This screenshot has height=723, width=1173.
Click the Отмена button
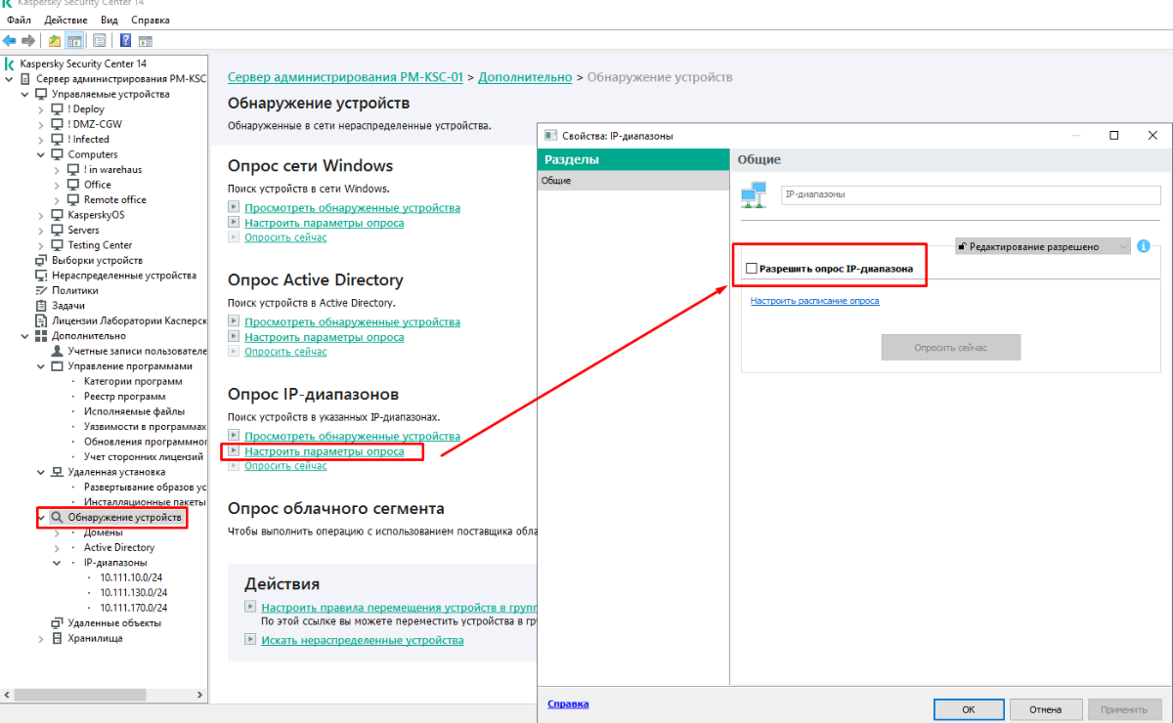tap(1047, 710)
